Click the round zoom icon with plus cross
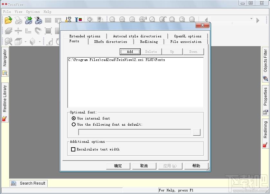This screenshot has height=194, width=270. 122,19
